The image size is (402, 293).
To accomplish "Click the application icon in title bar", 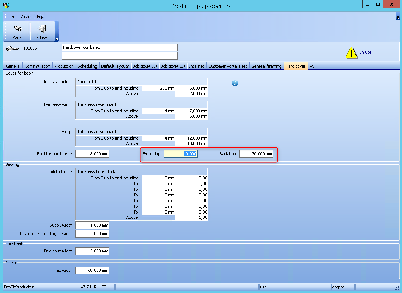I will pyautogui.click(x=6, y=5).
